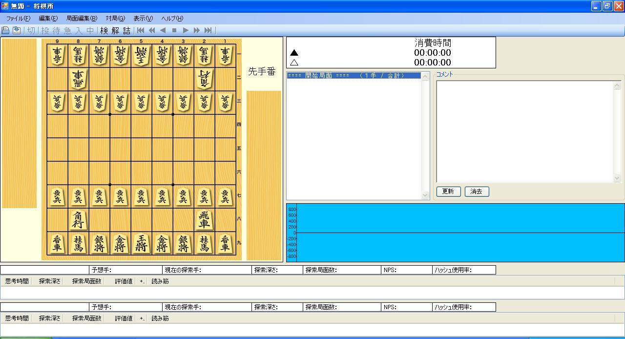Step back one move with the back arrow

tap(163, 30)
